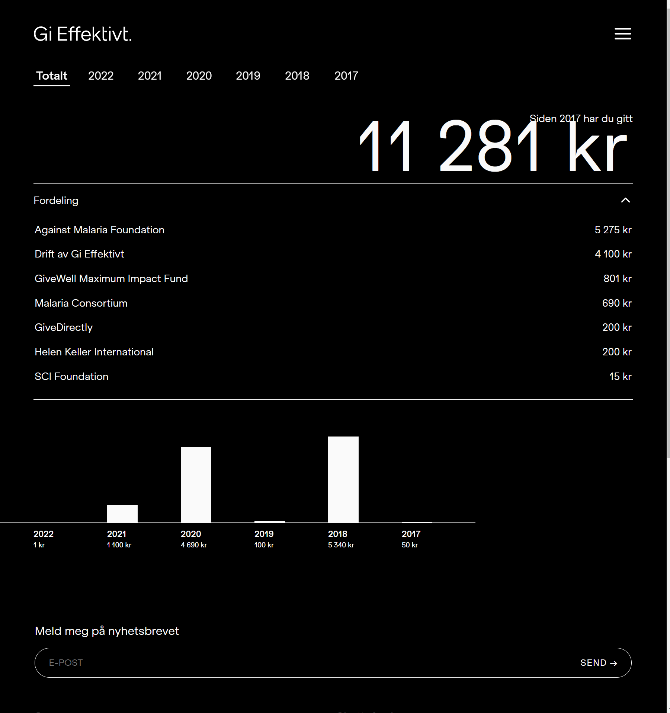View donations for 2018
This screenshot has width=670, height=713.
[297, 76]
